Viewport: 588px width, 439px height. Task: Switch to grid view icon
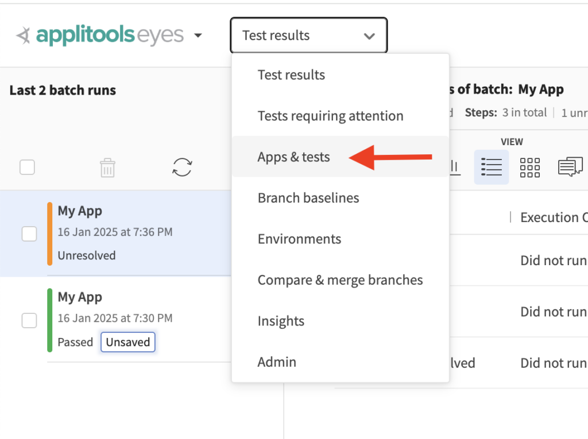(x=529, y=167)
